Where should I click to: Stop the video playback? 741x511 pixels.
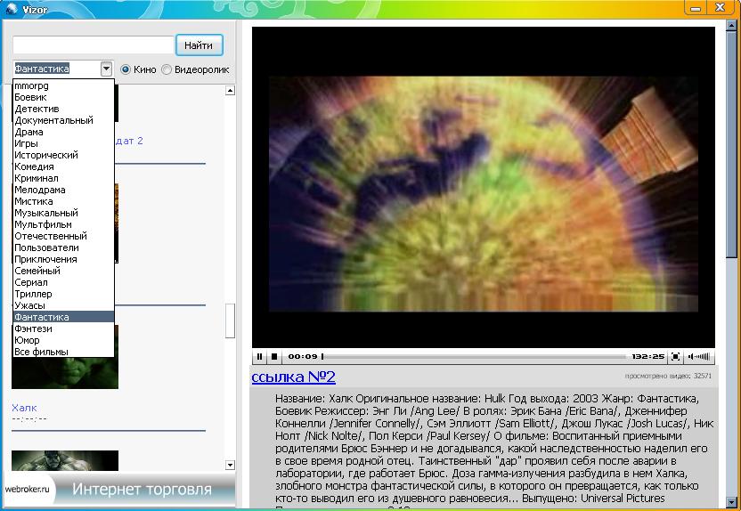[274, 357]
